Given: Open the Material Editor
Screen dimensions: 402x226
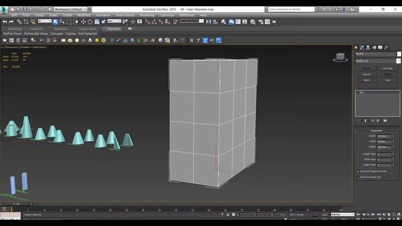Looking at the screenshot, I should pyautogui.click(x=253, y=22).
